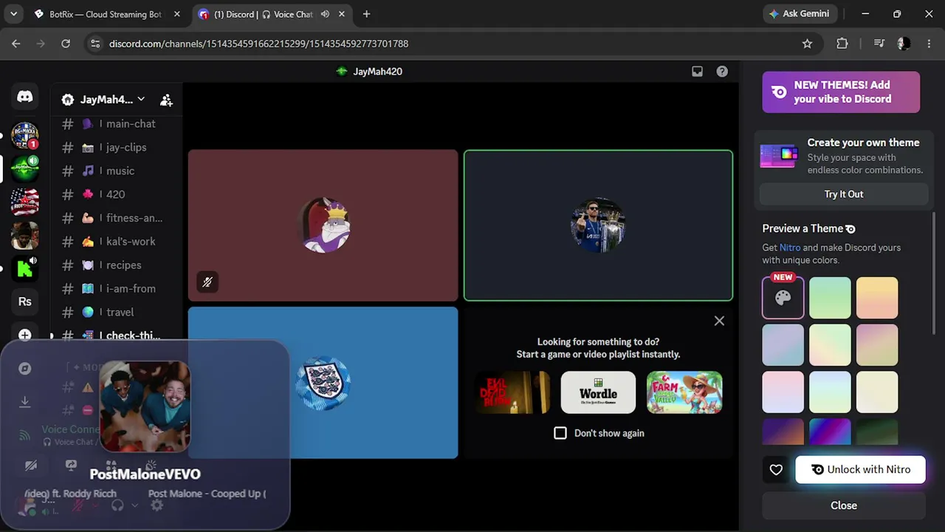Launch the Evil Dead activity thumbnail
Image resolution: width=945 pixels, height=532 pixels.
pyautogui.click(x=512, y=392)
